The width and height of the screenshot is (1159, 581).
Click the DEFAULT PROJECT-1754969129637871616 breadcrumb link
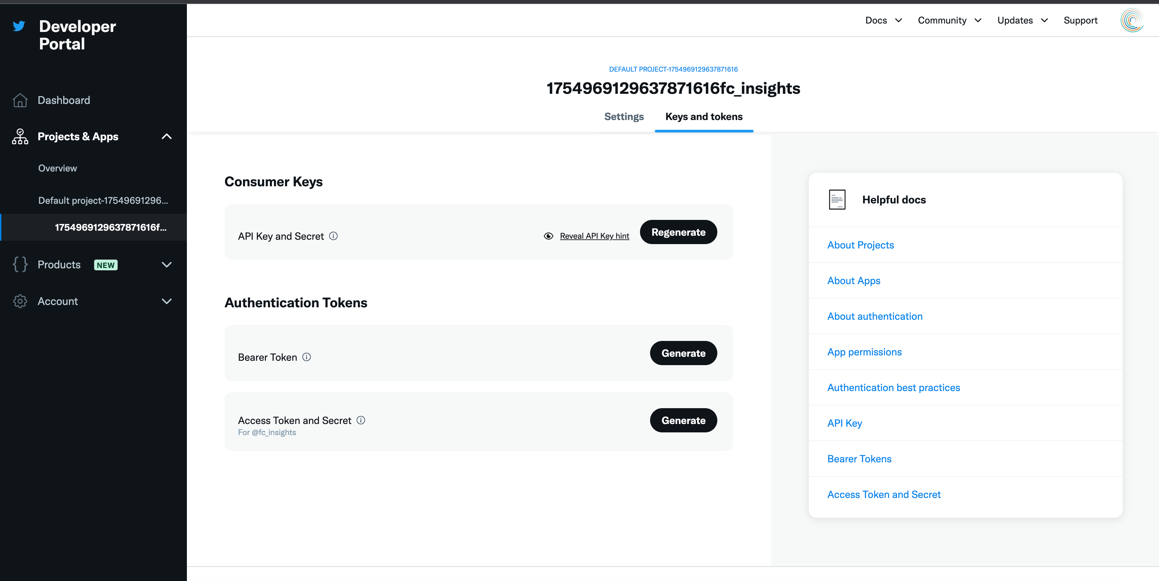673,69
